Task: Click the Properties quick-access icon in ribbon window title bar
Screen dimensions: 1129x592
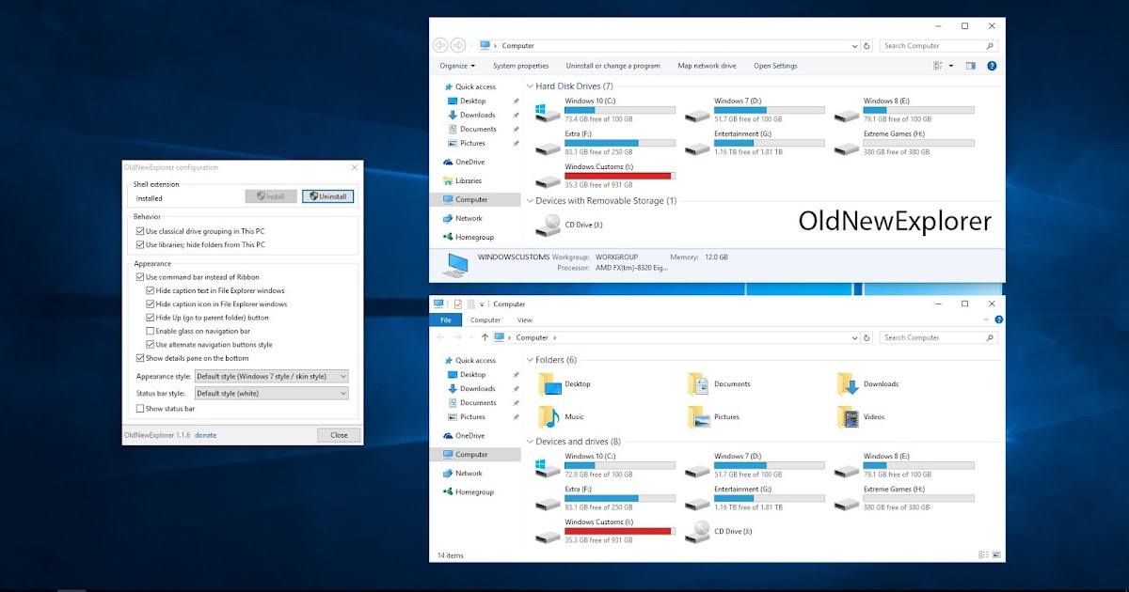Action: click(457, 304)
